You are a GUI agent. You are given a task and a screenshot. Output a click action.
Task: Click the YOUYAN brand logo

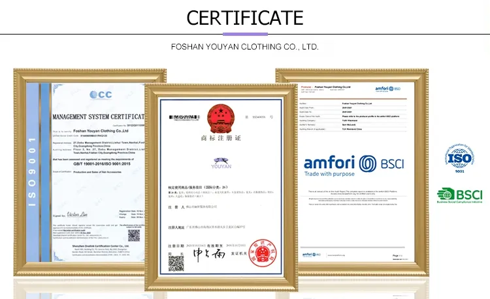(x=221, y=164)
